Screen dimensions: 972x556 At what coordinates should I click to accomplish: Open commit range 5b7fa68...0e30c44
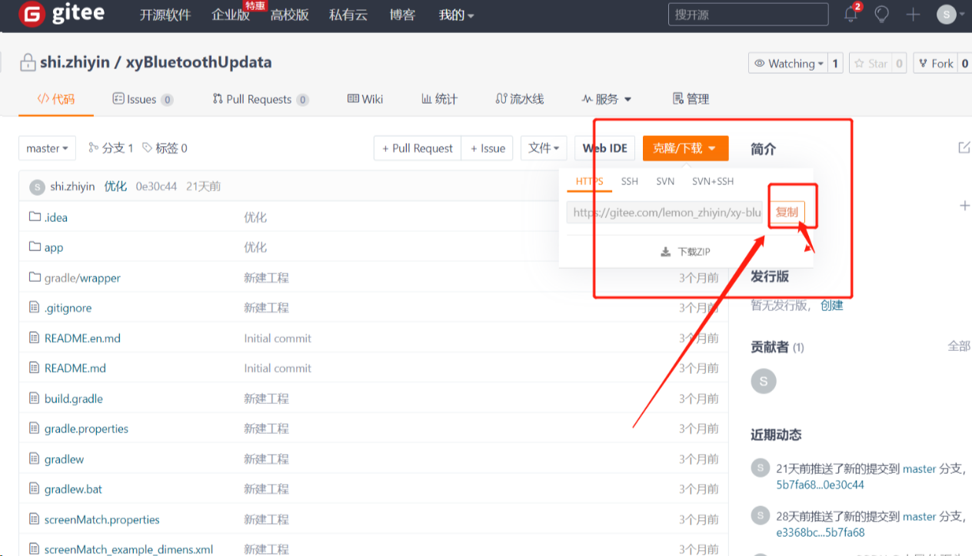(x=820, y=485)
